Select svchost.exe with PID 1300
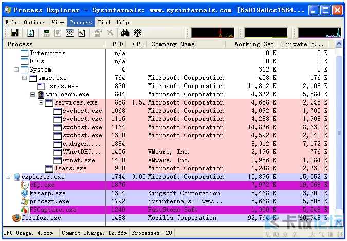 tap(166, 135)
